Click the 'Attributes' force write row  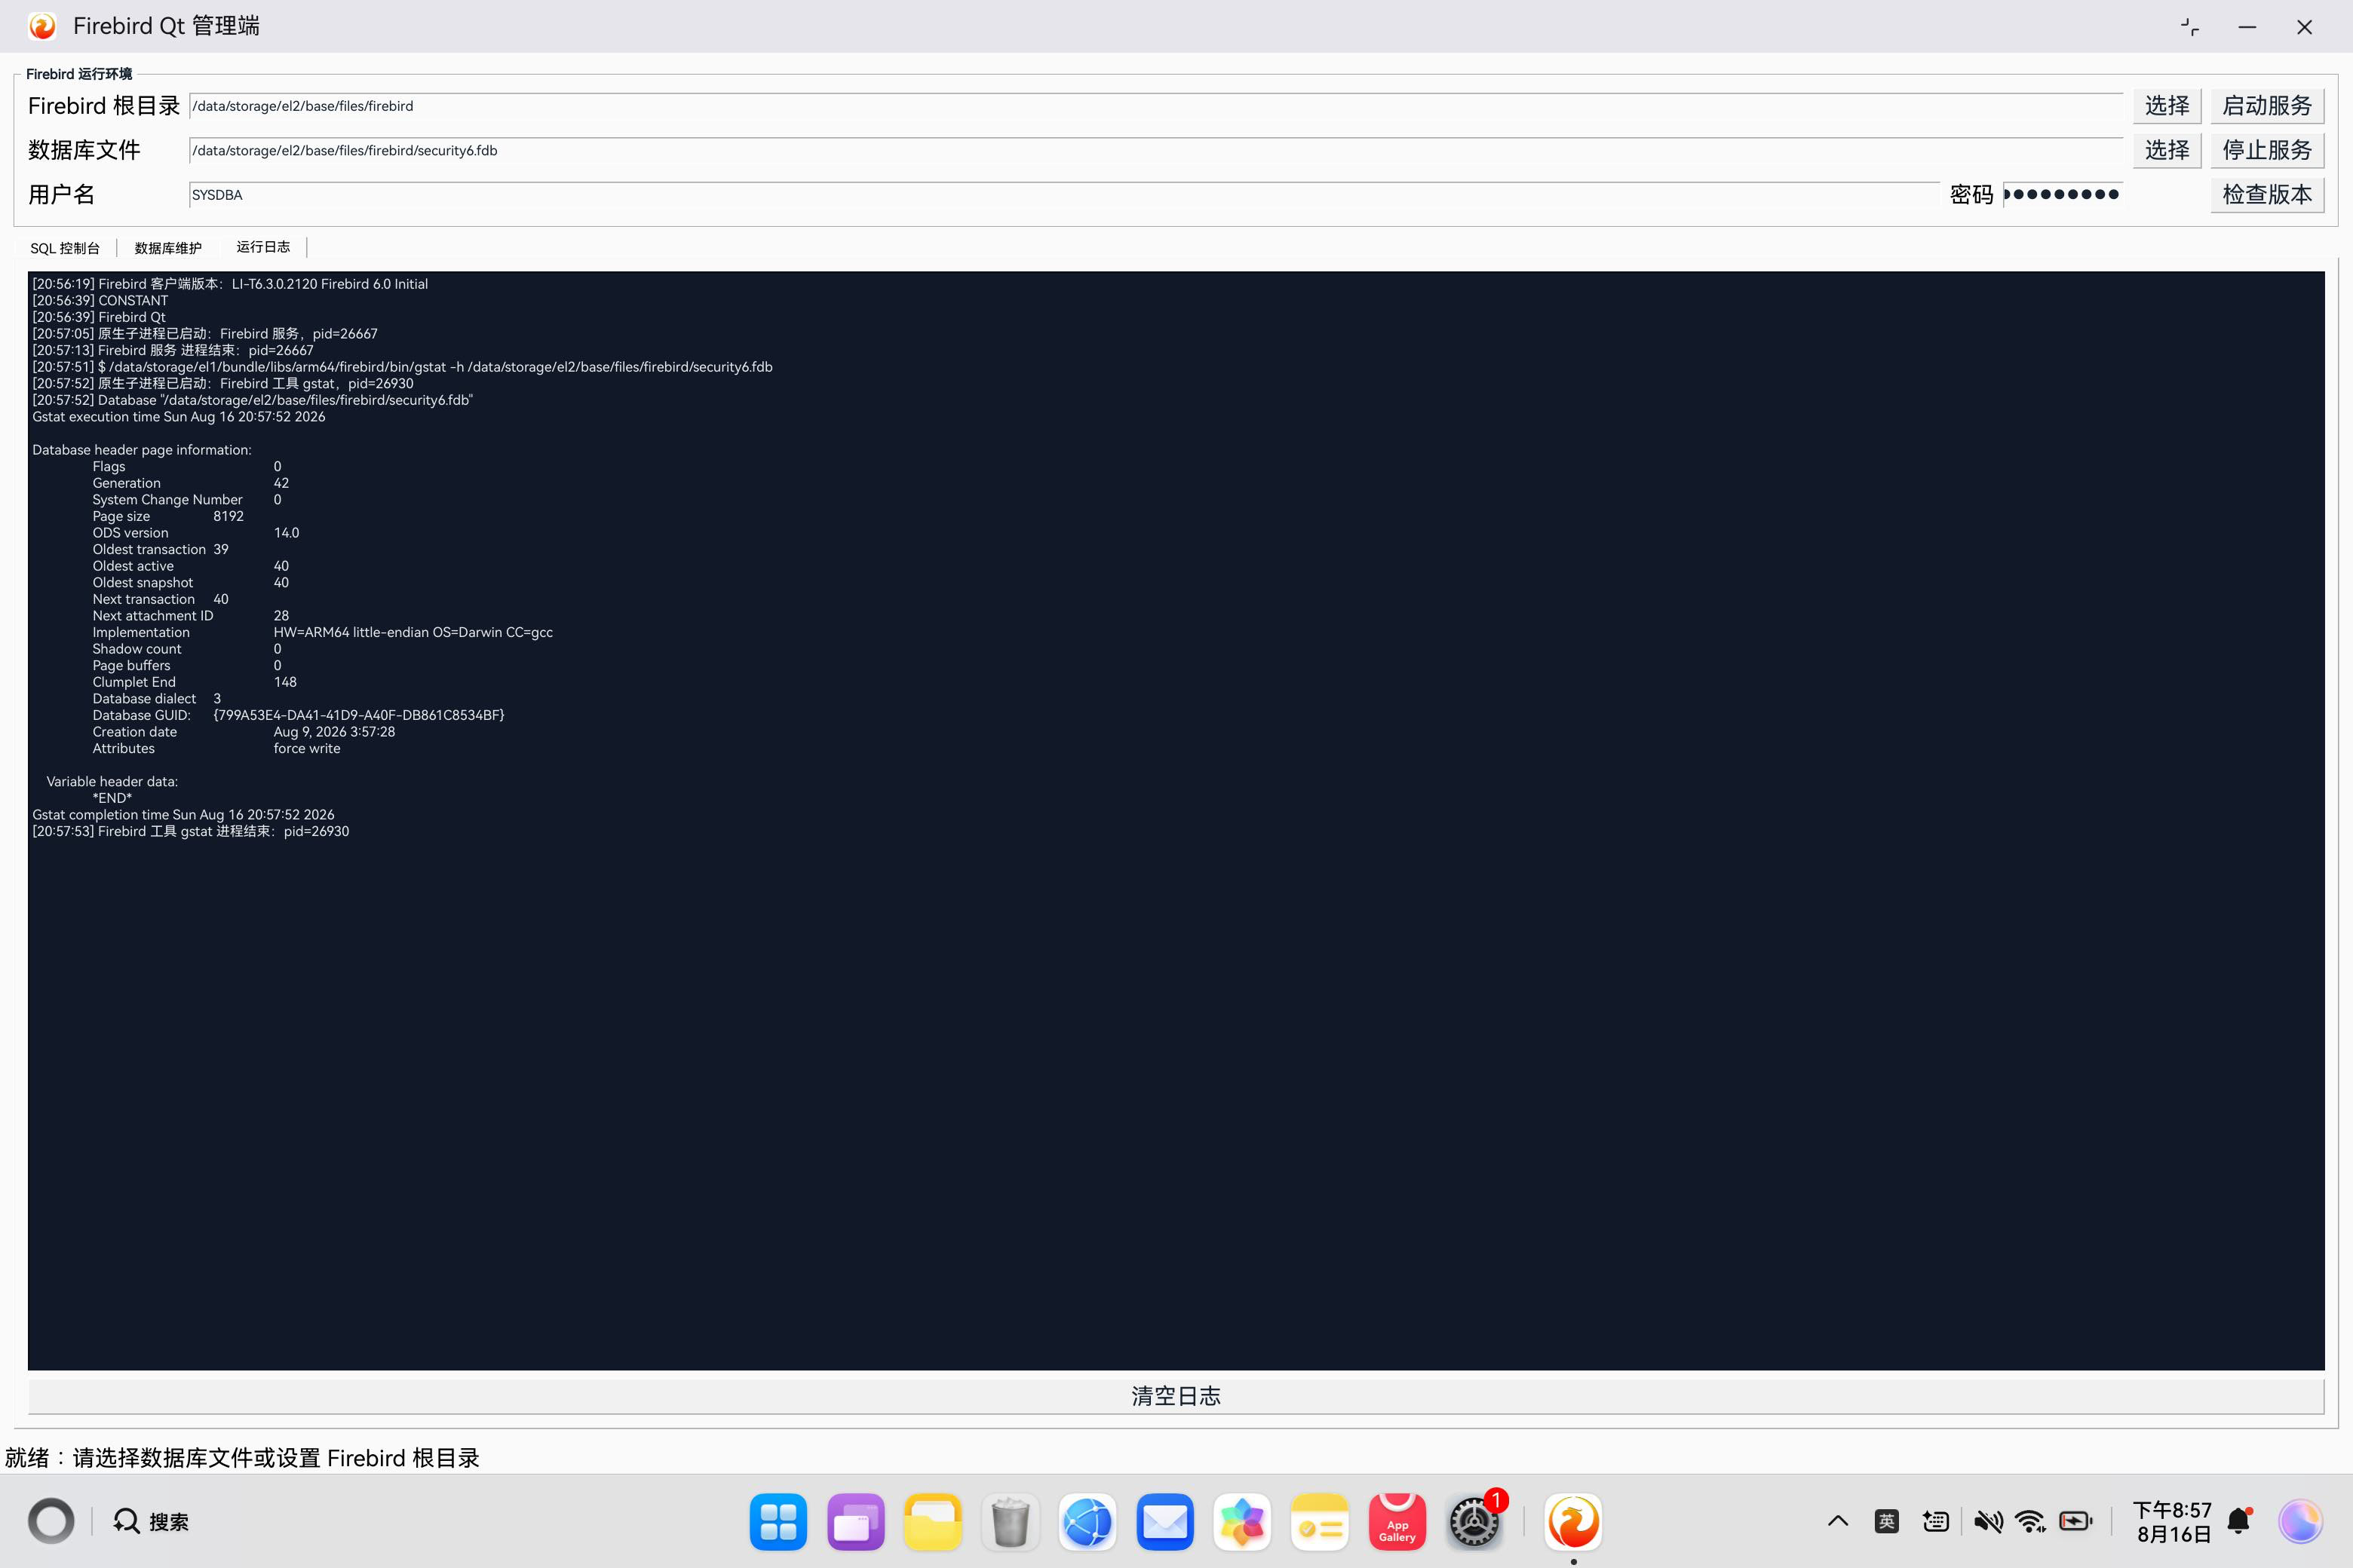tap(216, 748)
